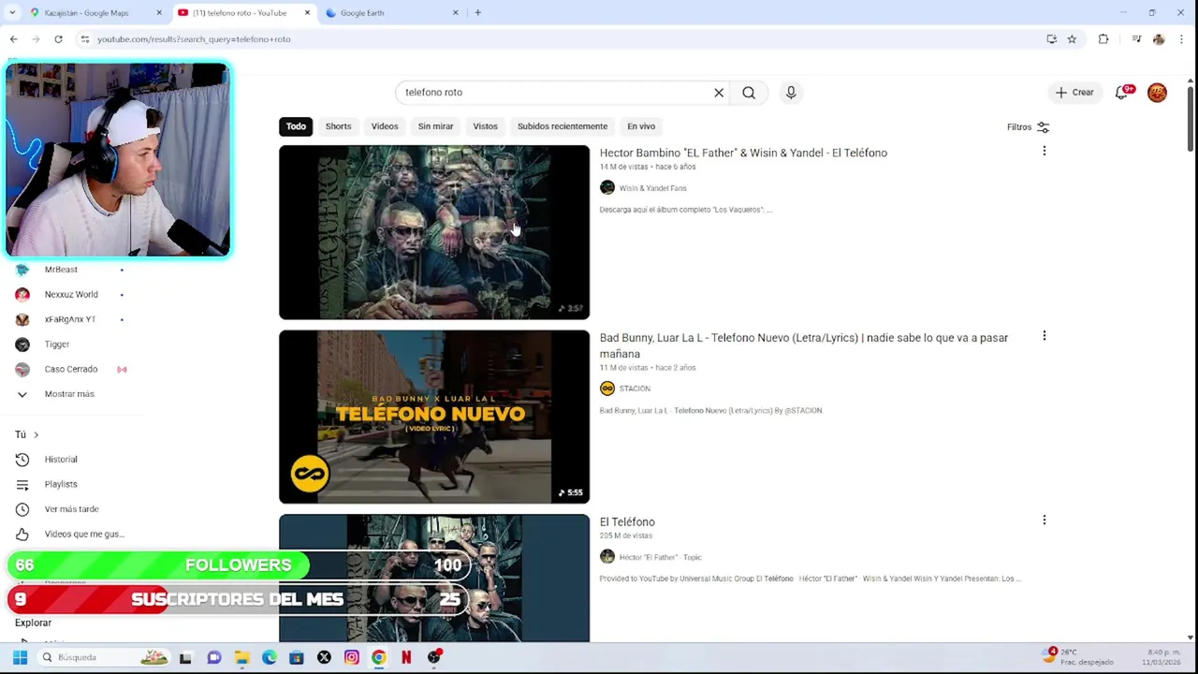1198x674 pixels.
Task: Click the STACION channel avatar
Action: (x=607, y=388)
